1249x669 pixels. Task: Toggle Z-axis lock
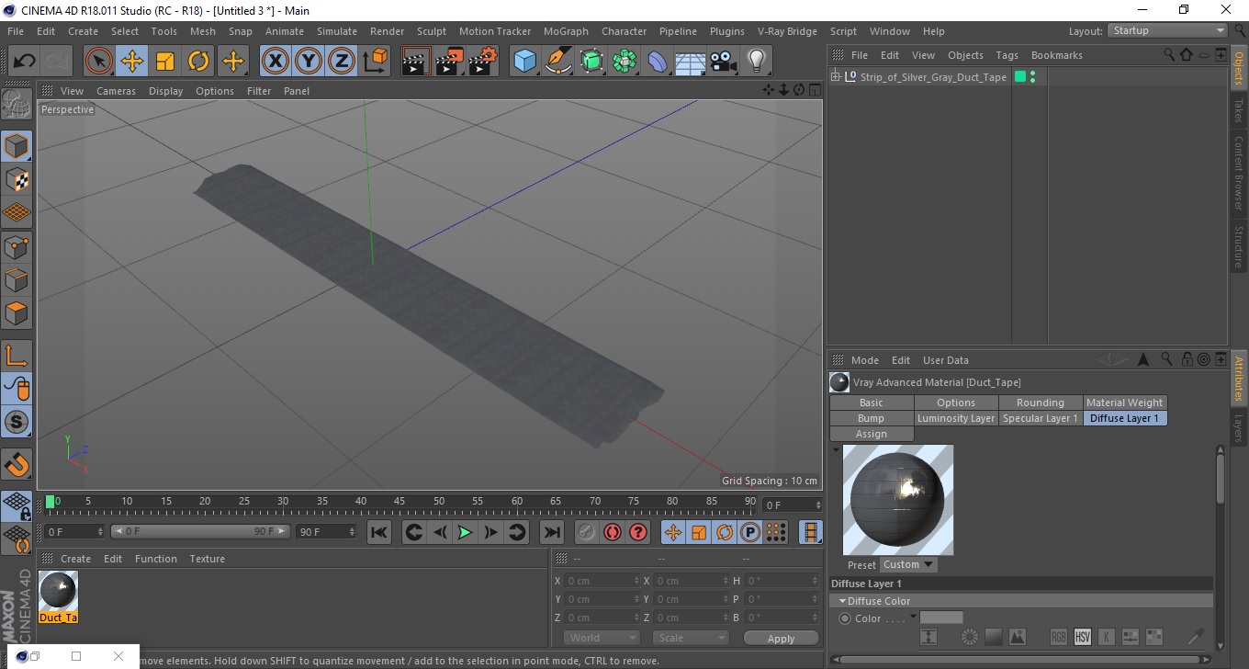coord(342,62)
